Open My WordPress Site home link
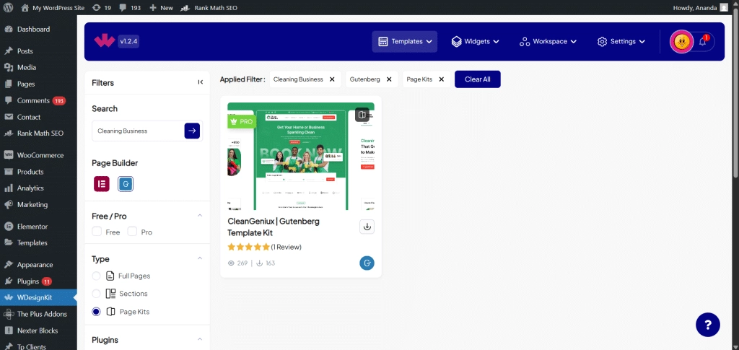 53,7
